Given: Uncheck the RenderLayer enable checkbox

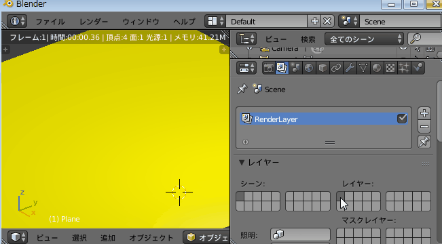Looking at the screenshot, I should (x=402, y=119).
